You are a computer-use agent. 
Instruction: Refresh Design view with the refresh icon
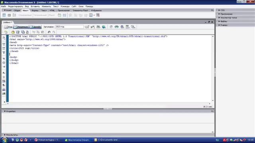[x=111, y=27]
